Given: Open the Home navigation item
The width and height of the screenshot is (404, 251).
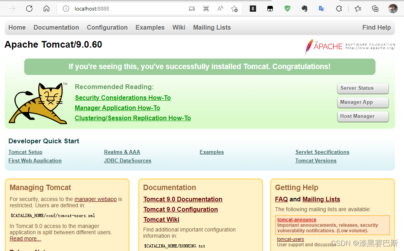Looking at the screenshot, I should (x=17, y=28).
